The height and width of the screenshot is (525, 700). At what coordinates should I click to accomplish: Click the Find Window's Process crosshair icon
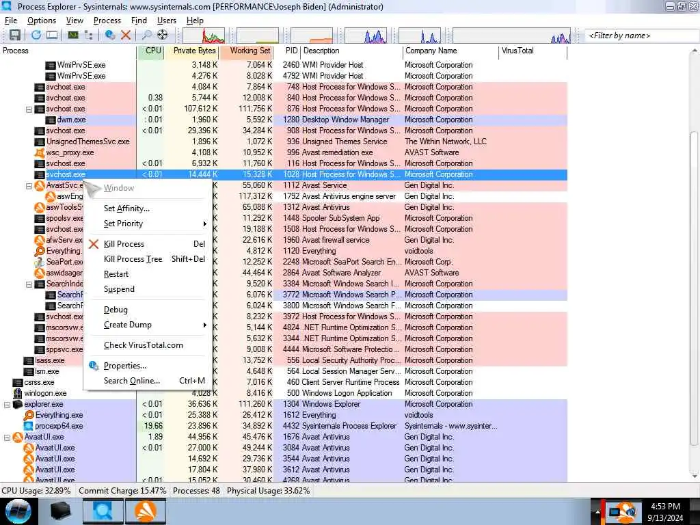[x=163, y=35]
